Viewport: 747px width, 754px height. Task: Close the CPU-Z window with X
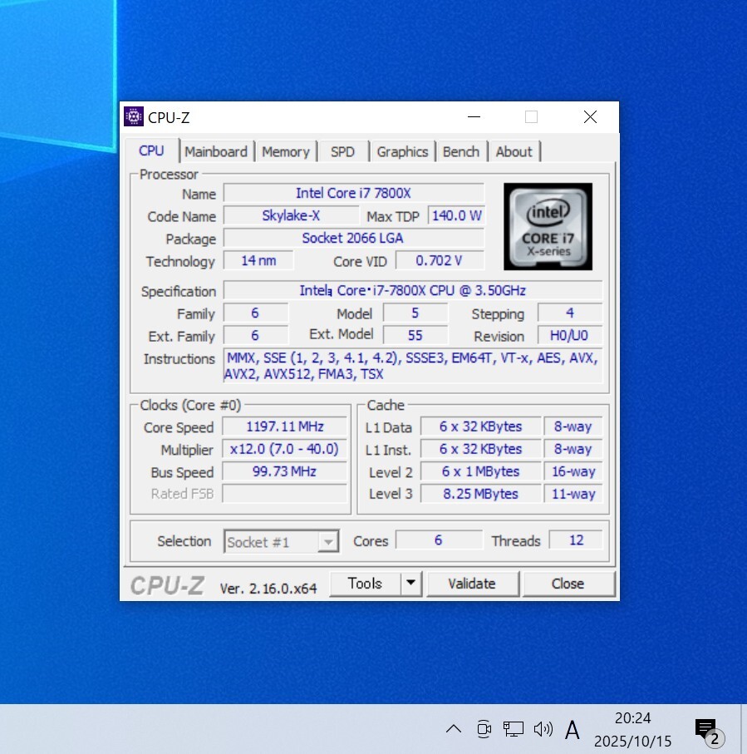(x=590, y=117)
